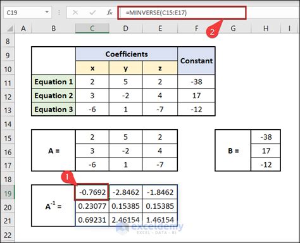This screenshot has height=243, width=300.
Task: Click the Cancel (X) formula bar icon
Action: pos(75,13)
